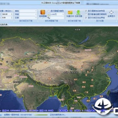Click the stepper on the 0.00 field
118x118 pixels.
[12, 18]
